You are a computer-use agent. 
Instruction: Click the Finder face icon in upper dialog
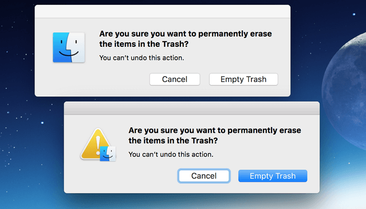pyautogui.click(x=69, y=47)
